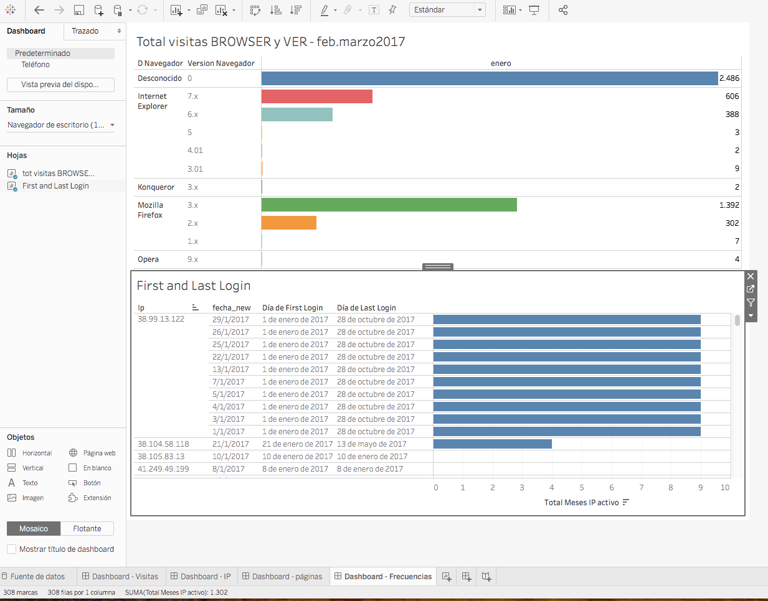This screenshot has width=768, height=601.
Task: Open more options on the floating sheet
Action: click(750, 315)
